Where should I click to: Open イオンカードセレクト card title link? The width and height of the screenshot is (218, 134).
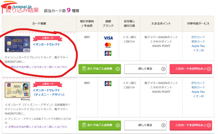click(x=46, y=44)
